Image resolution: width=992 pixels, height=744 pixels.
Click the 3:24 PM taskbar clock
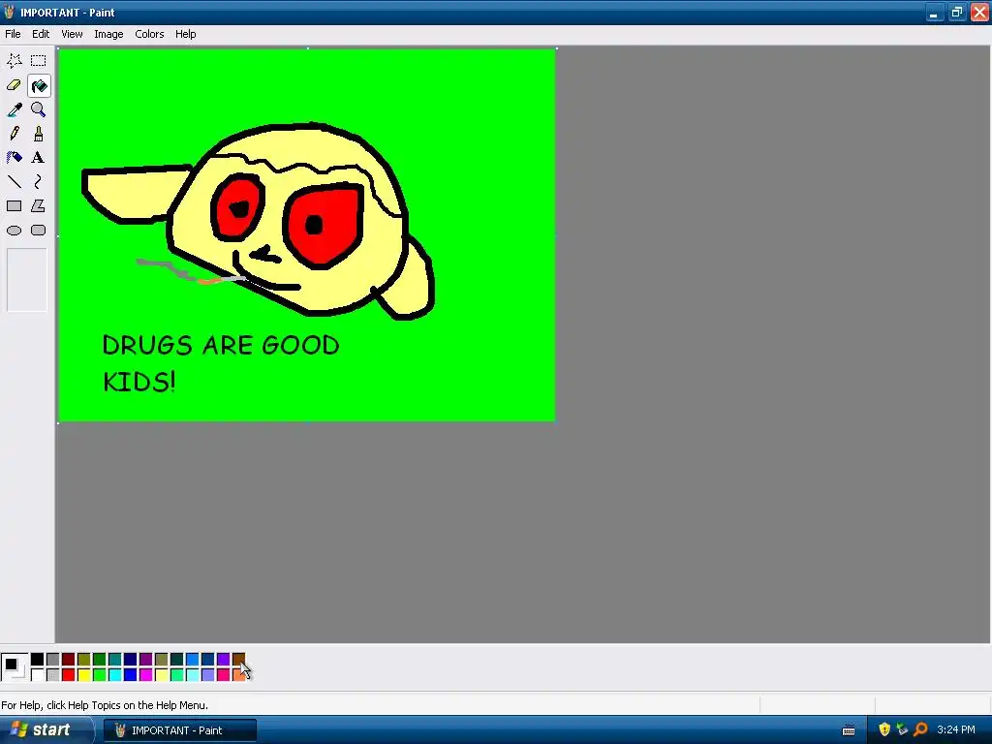[x=956, y=729]
